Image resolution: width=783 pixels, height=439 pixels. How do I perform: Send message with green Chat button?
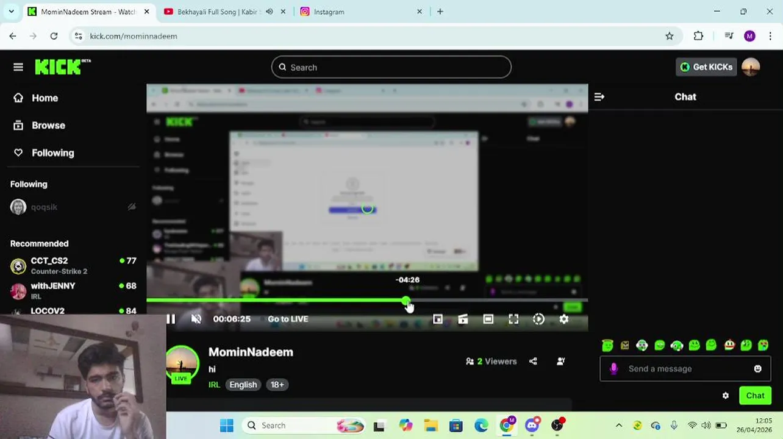click(755, 396)
